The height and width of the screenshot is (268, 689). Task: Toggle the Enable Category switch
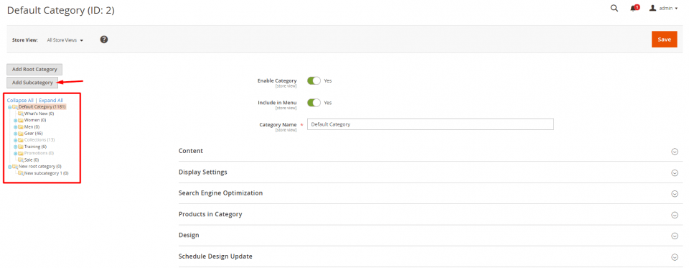[x=314, y=81]
